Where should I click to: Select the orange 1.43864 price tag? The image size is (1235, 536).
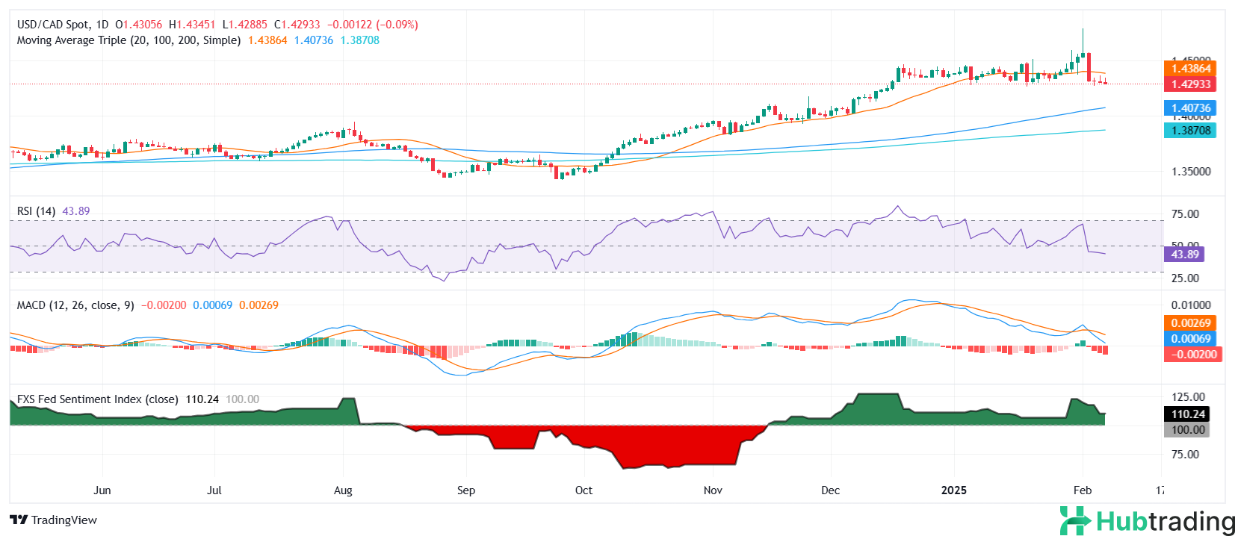point(1190,69)
